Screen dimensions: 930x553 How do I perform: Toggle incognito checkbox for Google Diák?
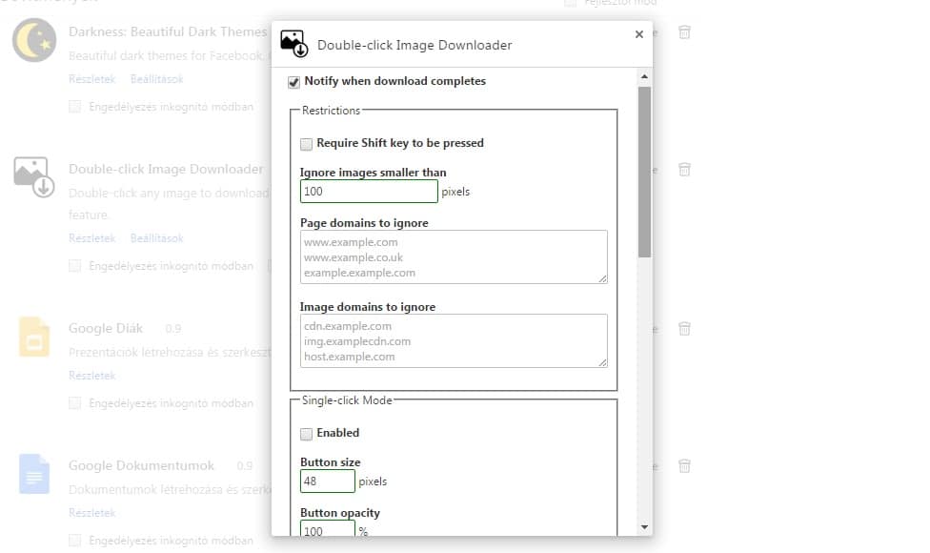(74, 403)
